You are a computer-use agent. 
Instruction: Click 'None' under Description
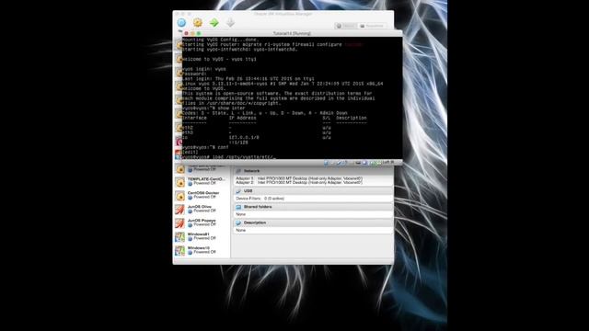[240, 230]
